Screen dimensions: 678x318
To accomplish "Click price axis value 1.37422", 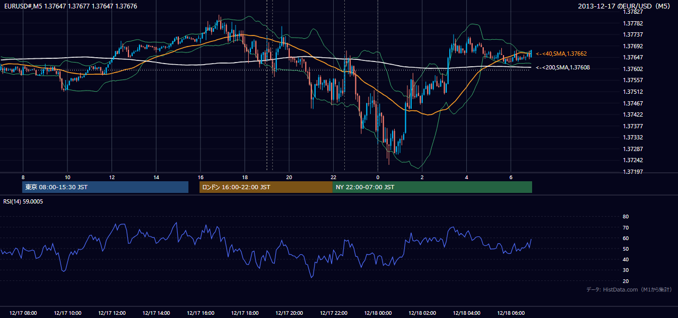I will pyautogui.click(x=632, y=114).
